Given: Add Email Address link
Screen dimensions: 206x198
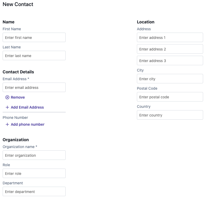Looking at the screenshot, I should [x=25, y=107].
